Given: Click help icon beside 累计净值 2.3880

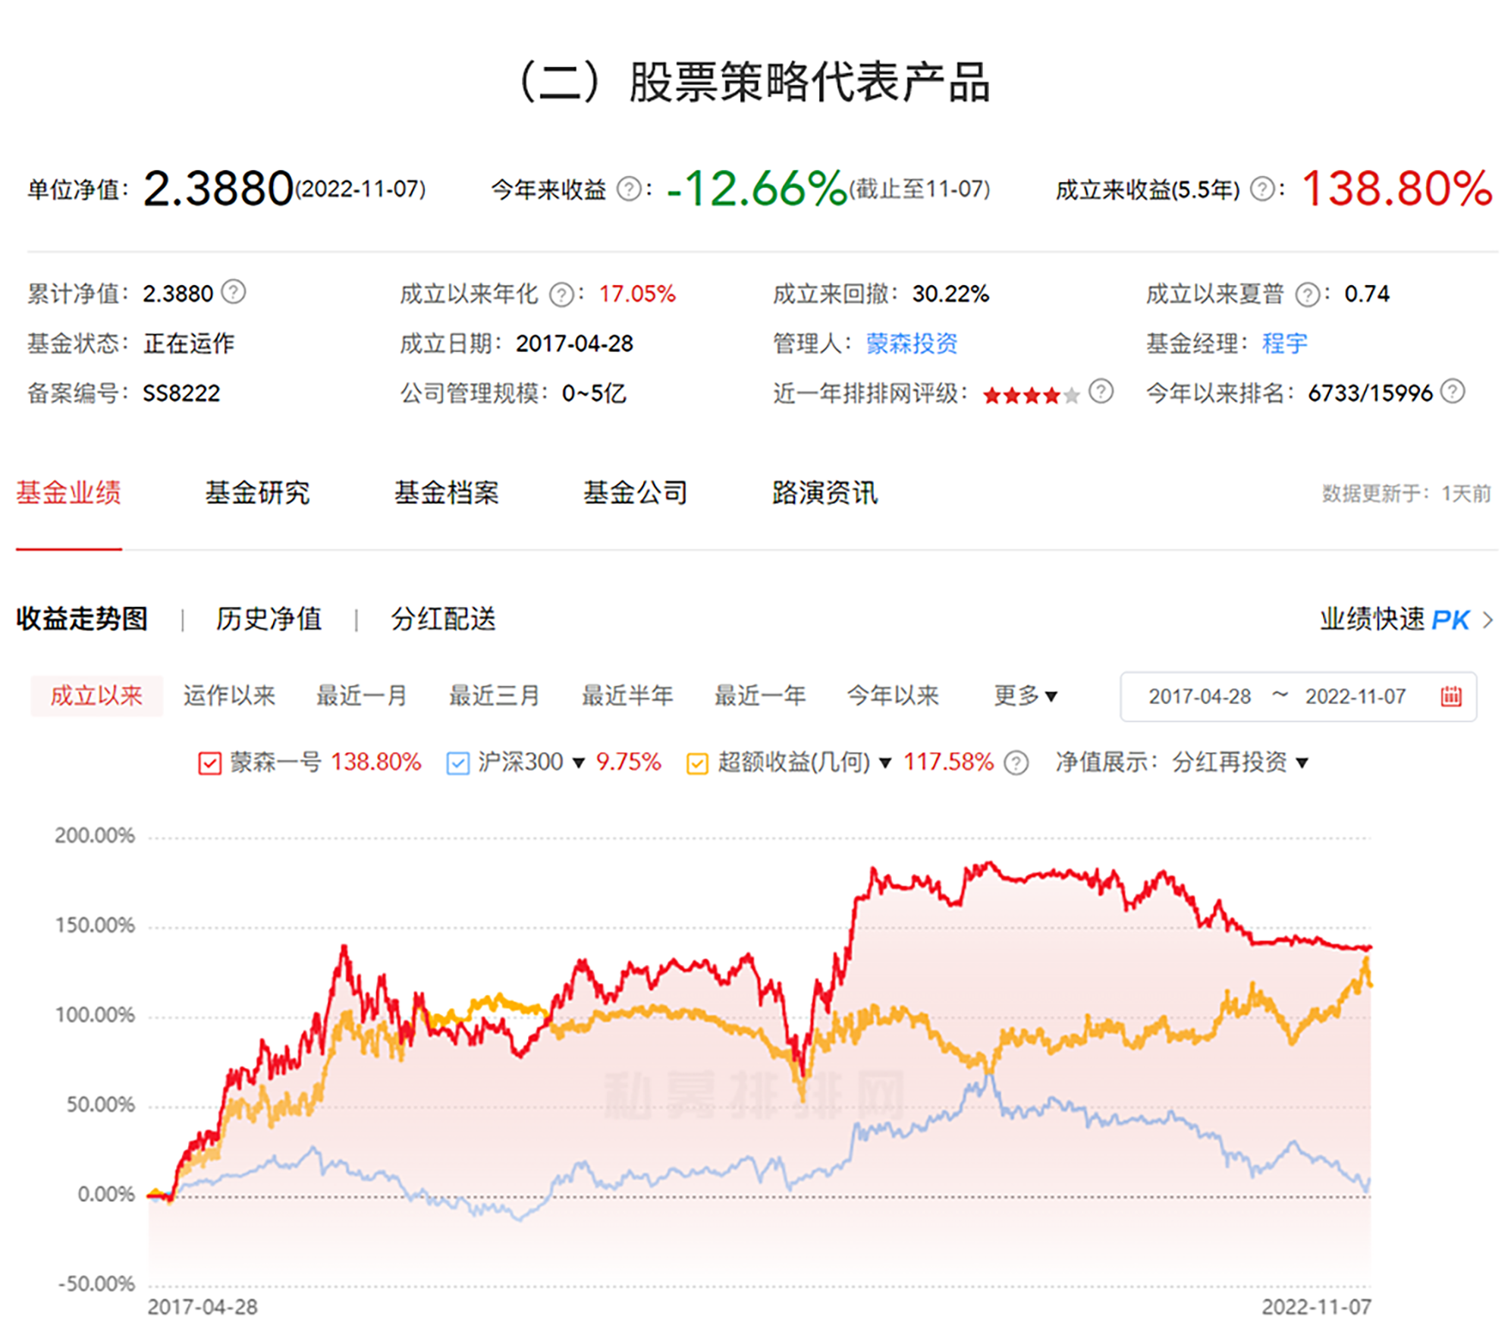Looking at the screenshot, I should click(233, 292).
